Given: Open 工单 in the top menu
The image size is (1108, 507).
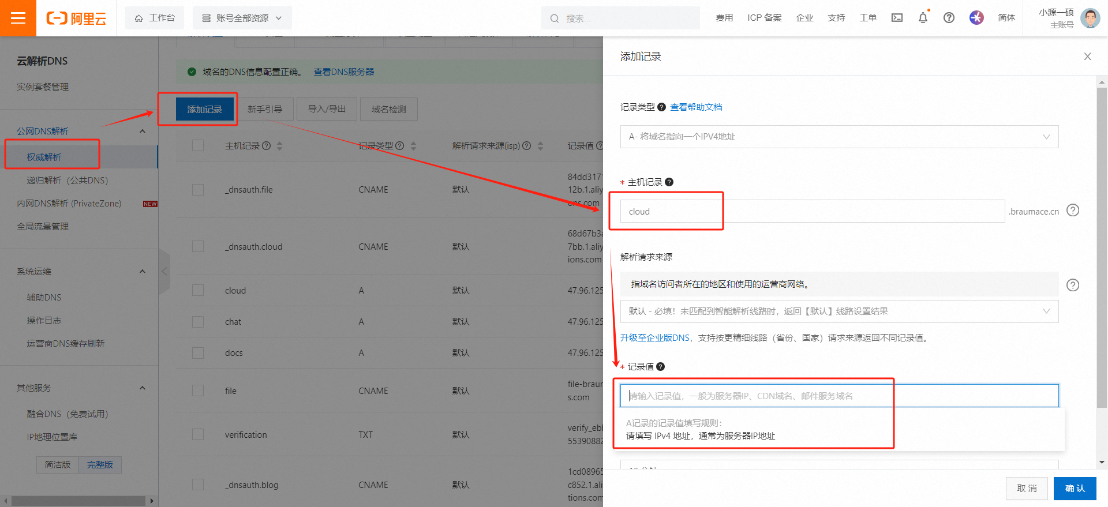Looking at the screenshot, I should click(x=868, y=18).
